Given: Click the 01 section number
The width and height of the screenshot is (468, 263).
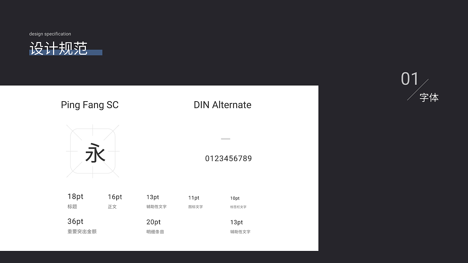Looking at the screenshot, I should point(409,79).
